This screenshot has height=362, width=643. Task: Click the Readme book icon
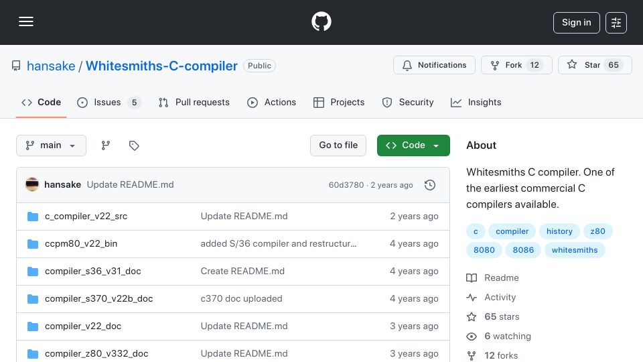pos(472,278)
